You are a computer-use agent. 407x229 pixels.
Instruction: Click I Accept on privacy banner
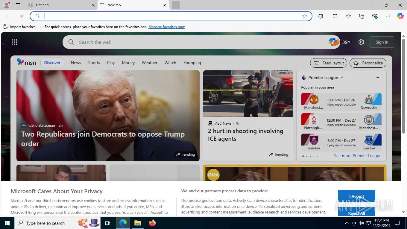[x=356, y=196]
